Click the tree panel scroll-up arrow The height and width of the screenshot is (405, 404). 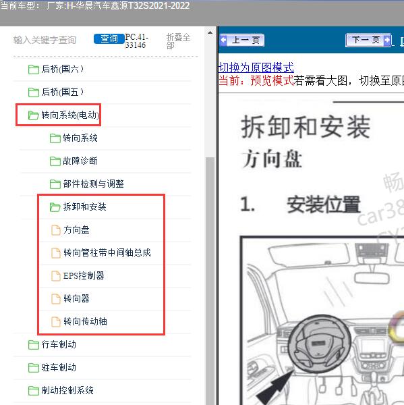click(210, 33)
